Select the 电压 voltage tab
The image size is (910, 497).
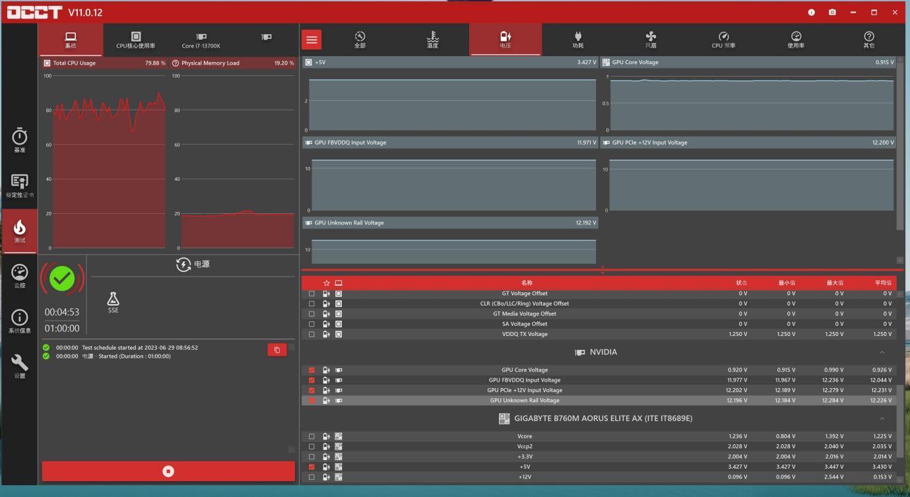coord(505,40)
